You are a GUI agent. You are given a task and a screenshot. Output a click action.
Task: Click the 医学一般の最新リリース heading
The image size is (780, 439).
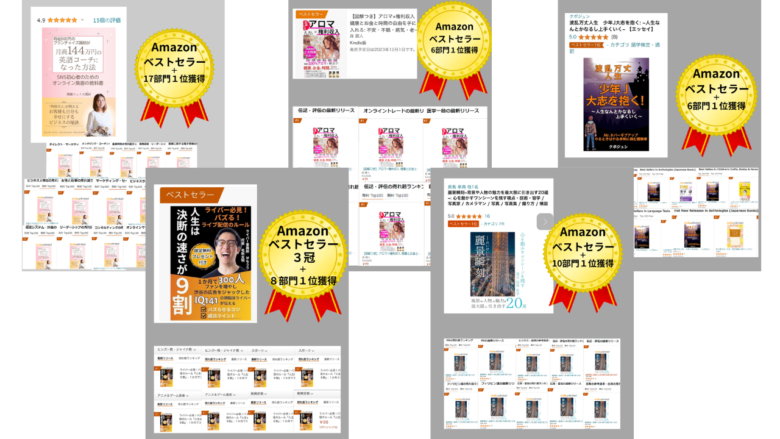453,110
